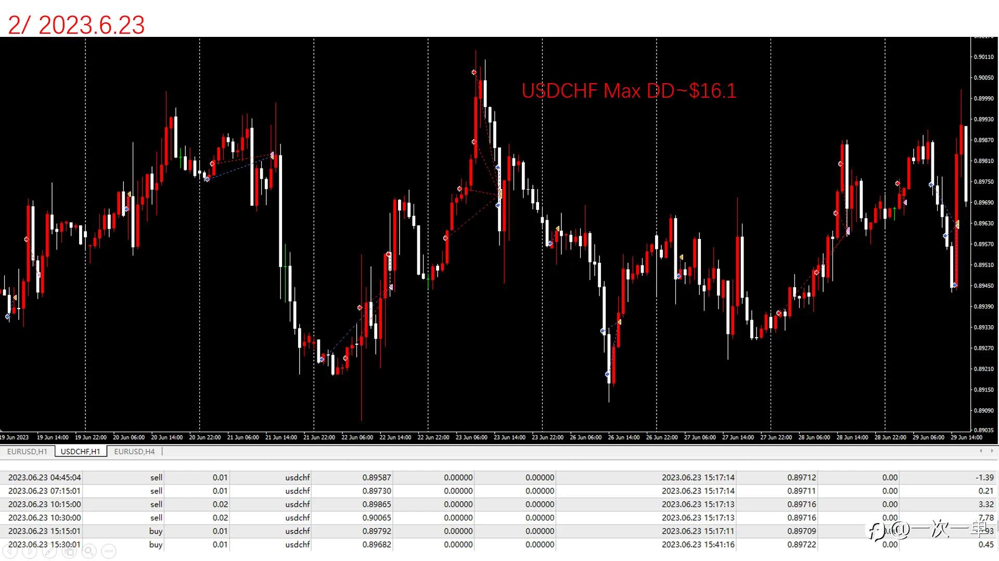The height and width of the screenshot is (561, 999).
Task: Switch to the EURUSD,H1 chart tab
Action: [x=27, y=451]
